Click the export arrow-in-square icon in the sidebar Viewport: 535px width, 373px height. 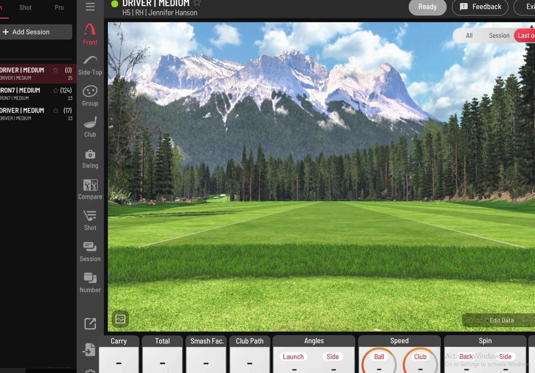point(90,324)
